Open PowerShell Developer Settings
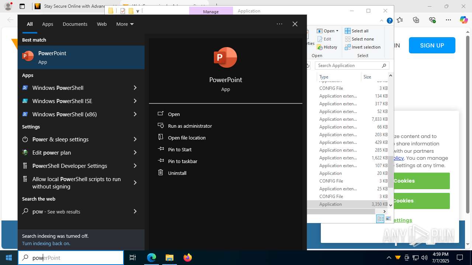472x265 pixels. pyautogui.click(x=74, y=166)
